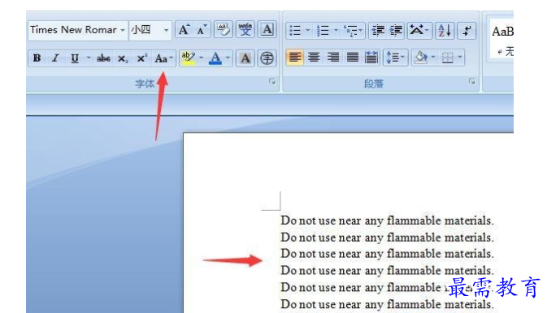This screenshot has width=547, height=313.
Task: Click the Line Spacing icon
Action: coord(395,57)
